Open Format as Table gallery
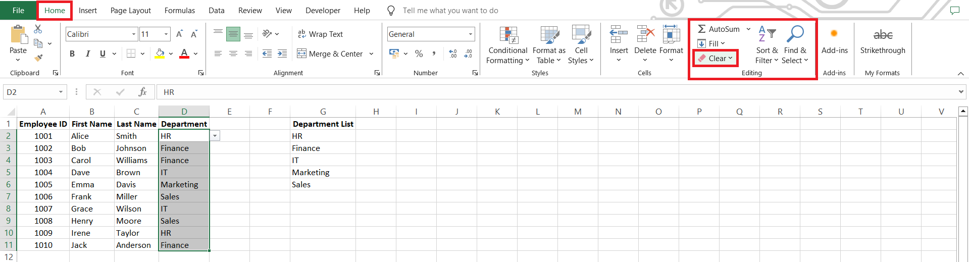Screen dimensions: 969x262 pyautogui.click(x=549, y=45)
